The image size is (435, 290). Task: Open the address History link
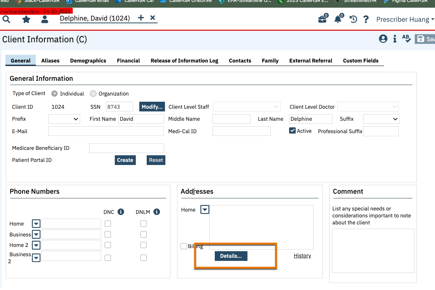coord(302,256)
